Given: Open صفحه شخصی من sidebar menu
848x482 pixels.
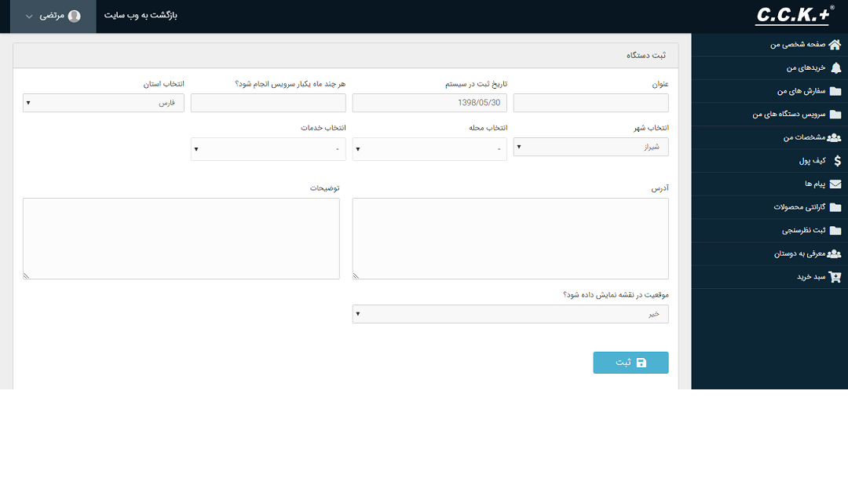Looking at the screenshot, I should point(769,45).
